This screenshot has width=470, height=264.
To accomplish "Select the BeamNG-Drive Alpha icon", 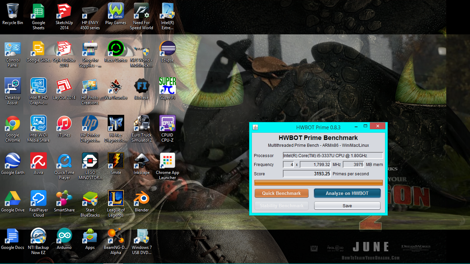I will pyautogui.click(x=116, y=236).
